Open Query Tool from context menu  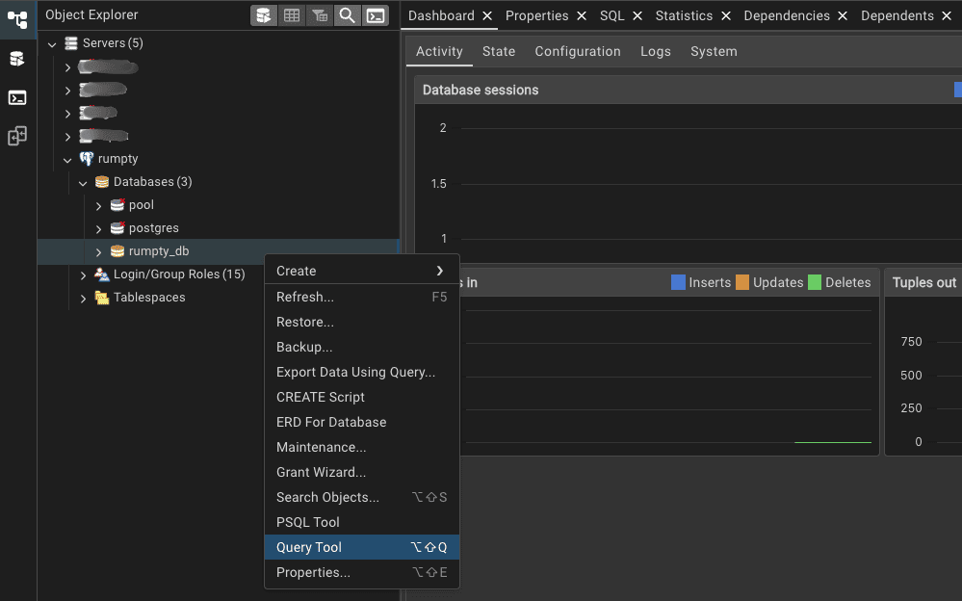click(x=361, y=547)
